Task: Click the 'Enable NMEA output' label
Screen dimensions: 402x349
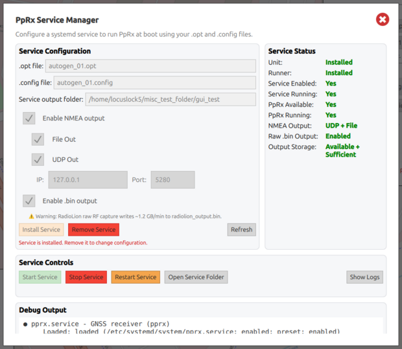Action: coord(73,118)
